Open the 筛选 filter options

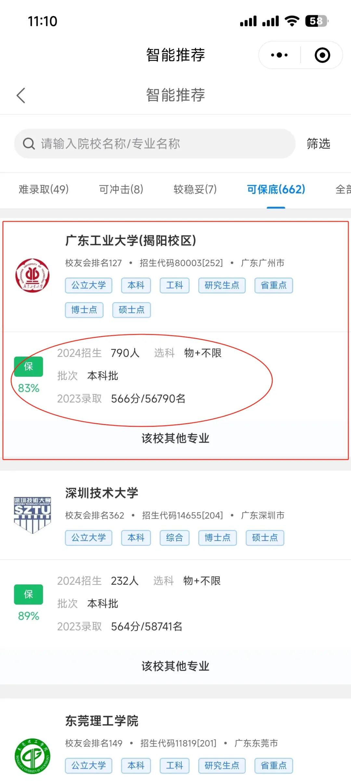(318, 143)
